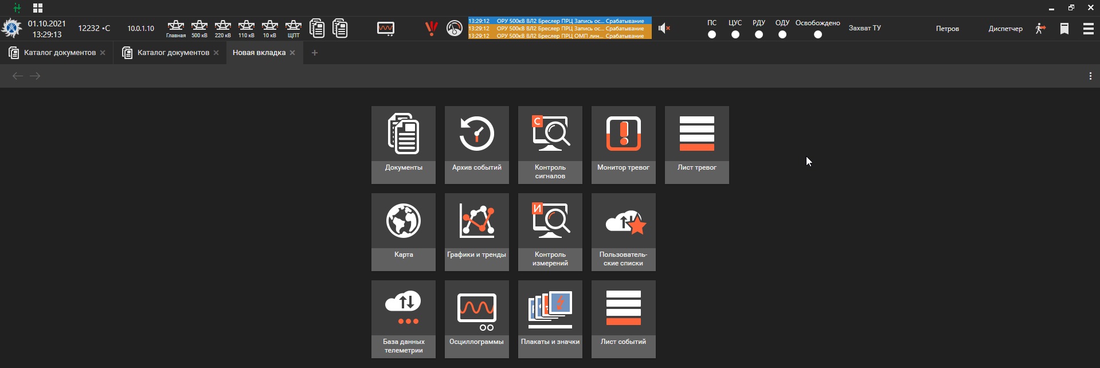Add a new tab with plus button
Screen dimensions: 1100x368
(314, 53)
